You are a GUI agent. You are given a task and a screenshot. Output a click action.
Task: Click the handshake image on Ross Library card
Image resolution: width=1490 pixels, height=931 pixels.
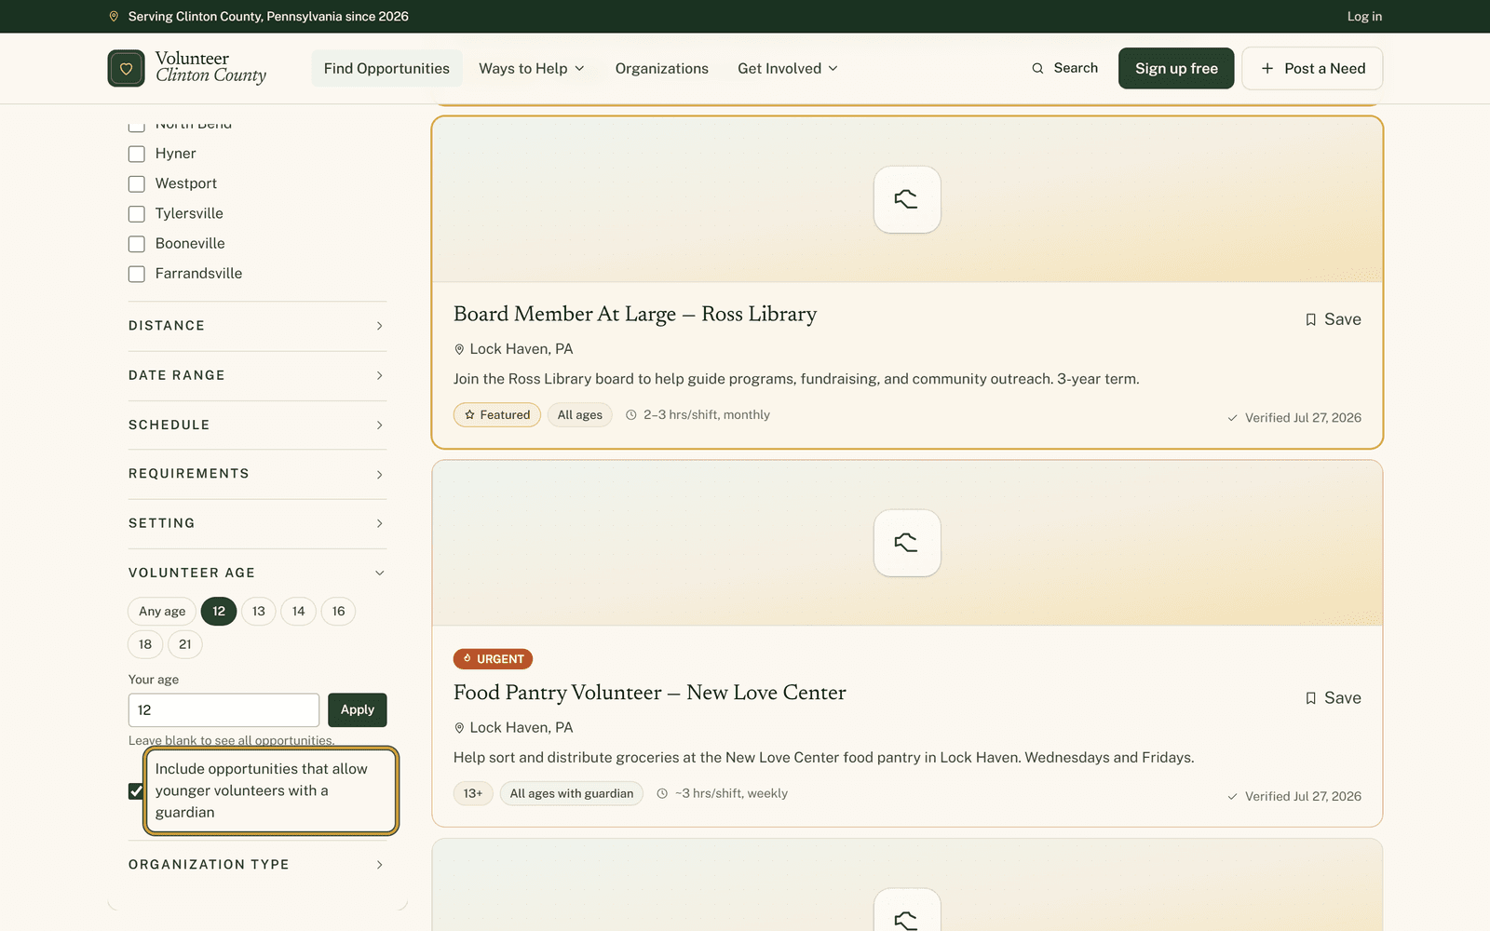(907, 199)
